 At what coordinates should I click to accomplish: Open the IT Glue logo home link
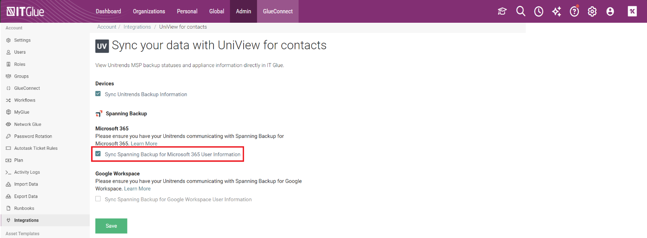coord(25,11)
